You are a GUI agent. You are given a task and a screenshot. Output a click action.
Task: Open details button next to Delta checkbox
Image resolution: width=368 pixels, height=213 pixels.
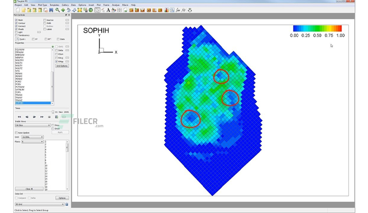(x=67, y=50)
